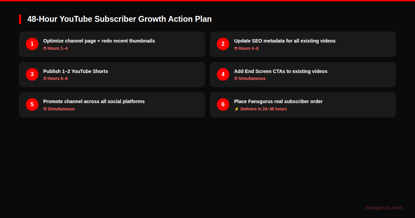Click the clock icon next to Hours 1–4
The image size is (415, 218).
(45, 48)
